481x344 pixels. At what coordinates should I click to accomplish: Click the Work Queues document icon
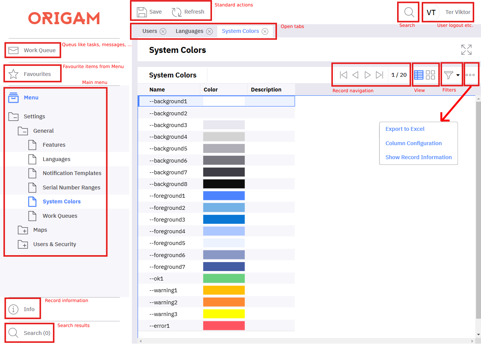[x=32, y=216]
